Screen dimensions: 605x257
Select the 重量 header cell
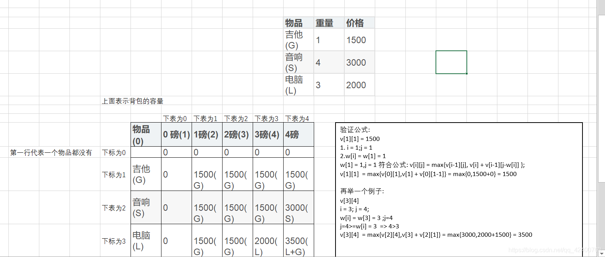(x=329, y=23)
